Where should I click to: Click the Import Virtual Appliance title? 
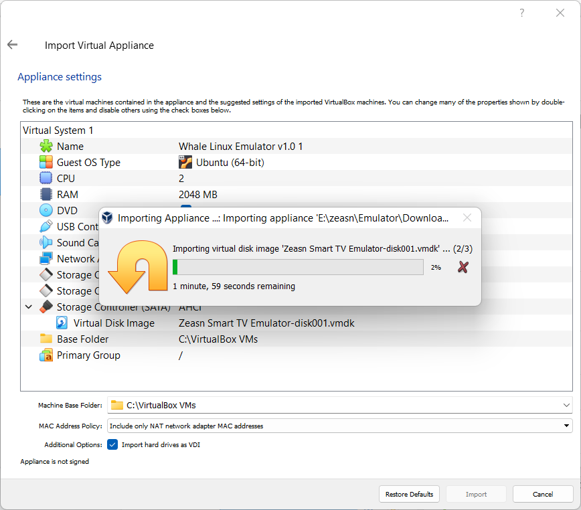(99, 46)
